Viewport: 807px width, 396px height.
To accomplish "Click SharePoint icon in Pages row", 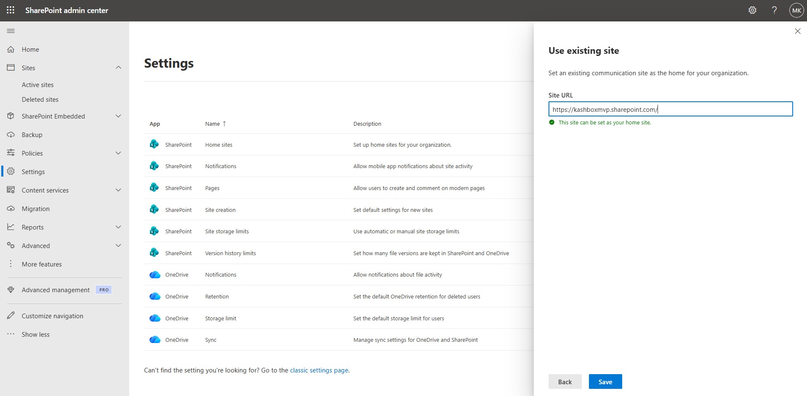I will pyautogui.click(x=154, y=187).
